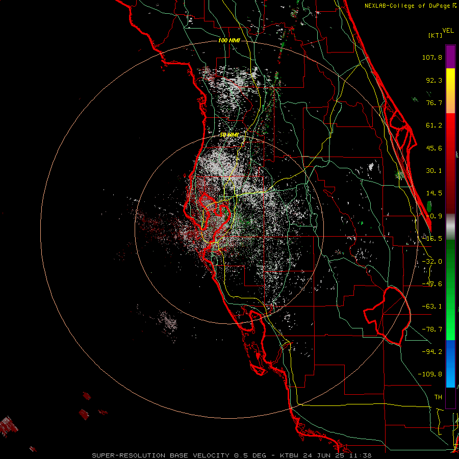Click the [KT] units label
459x459 pixels.
(x=436, y=35)
